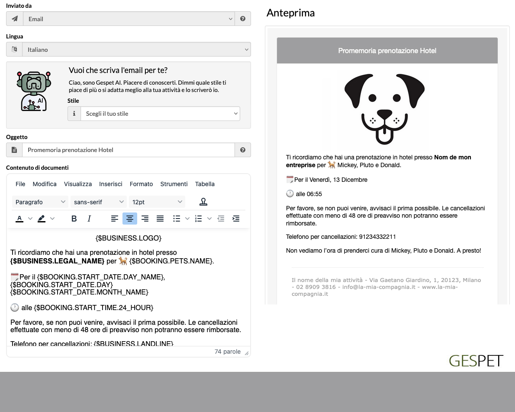Click the {$BUSINESS.LOGO} placeholder in editor

(129, 238)
